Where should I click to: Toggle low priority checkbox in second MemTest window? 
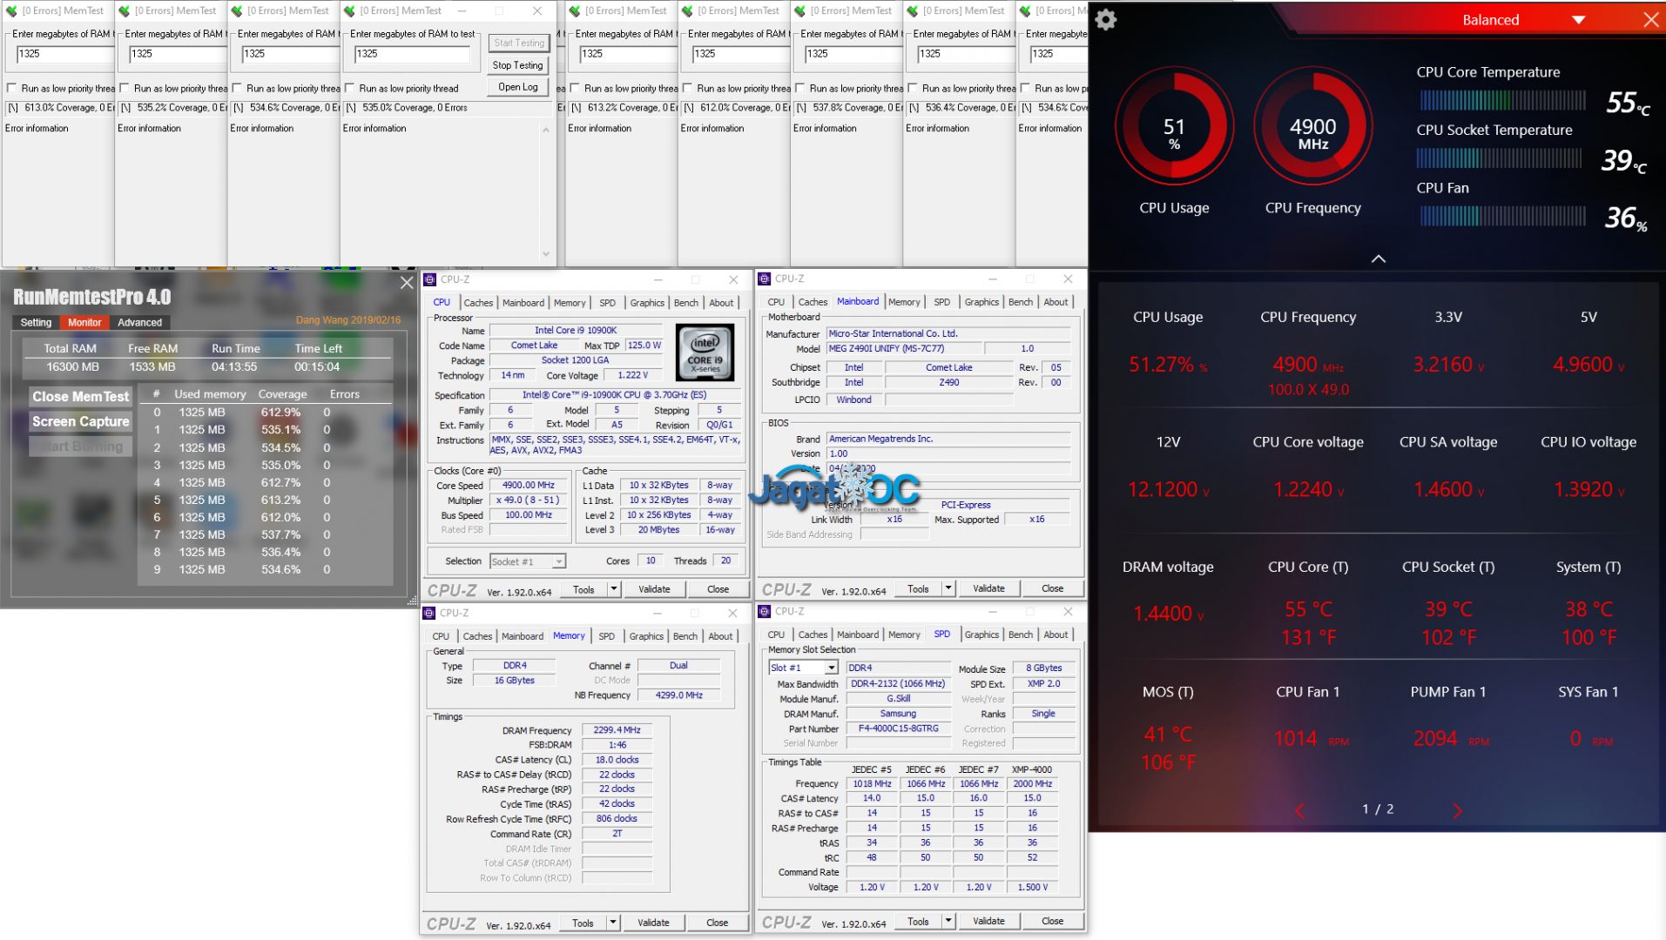125,88
